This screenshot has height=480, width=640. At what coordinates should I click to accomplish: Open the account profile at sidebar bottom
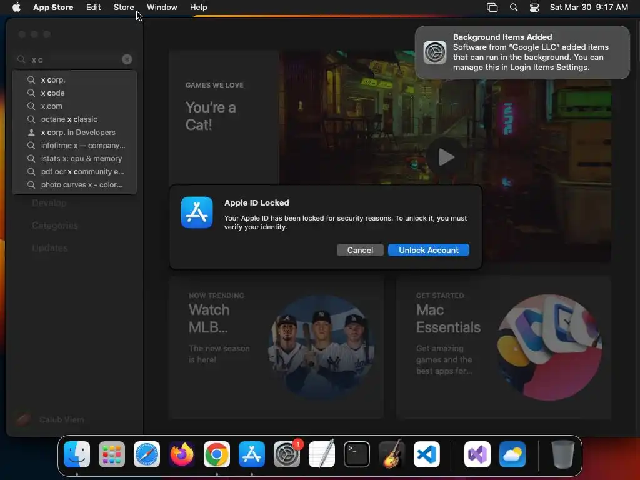point(50,419)
